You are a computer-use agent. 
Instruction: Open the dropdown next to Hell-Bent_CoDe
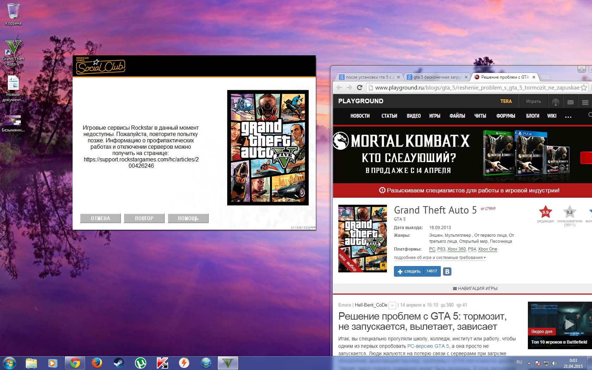point(393,306)
